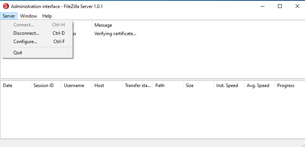Sort by Username column header
This screenshot has width=305, height=147.
pos(77,86)
